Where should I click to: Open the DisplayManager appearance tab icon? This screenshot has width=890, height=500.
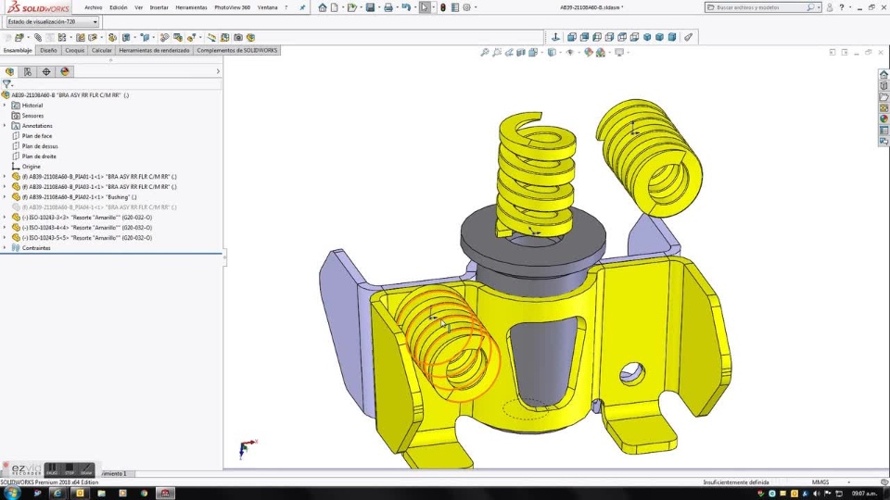(65, 71)
